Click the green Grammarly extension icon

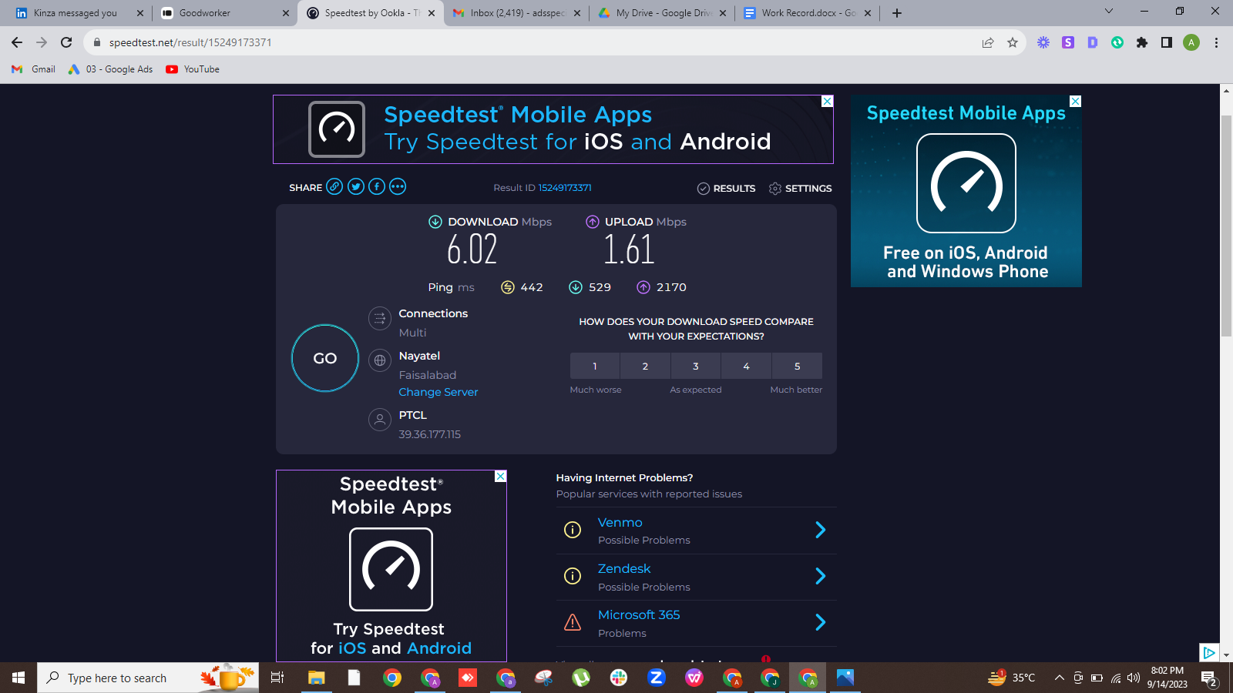pos(1117,42)
